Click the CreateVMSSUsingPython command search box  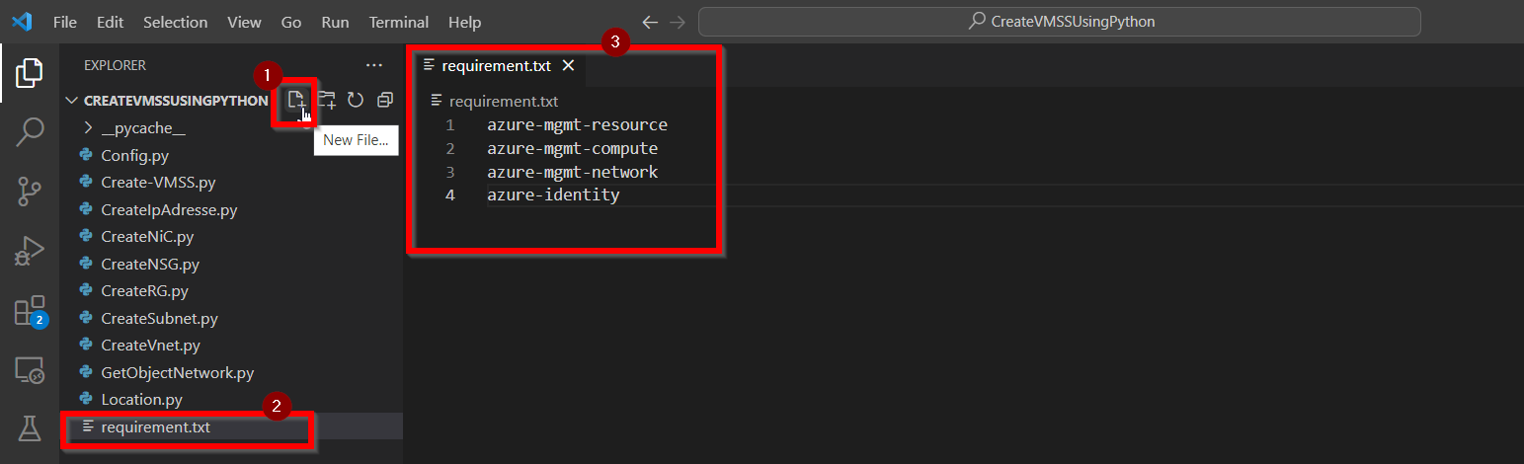point(1059,22)
